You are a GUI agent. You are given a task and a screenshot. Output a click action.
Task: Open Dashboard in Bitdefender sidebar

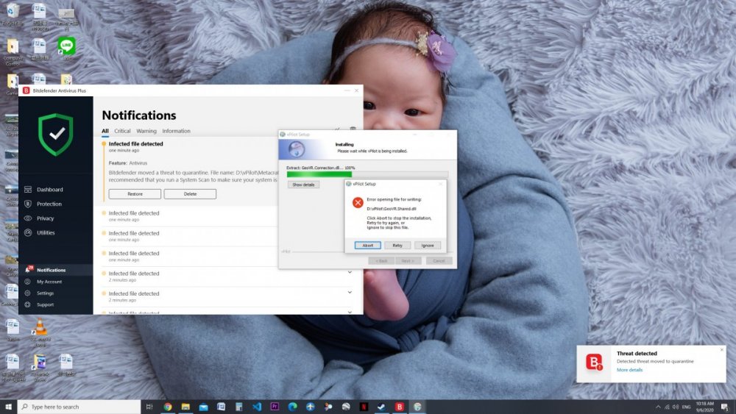(x=49, y=190)
